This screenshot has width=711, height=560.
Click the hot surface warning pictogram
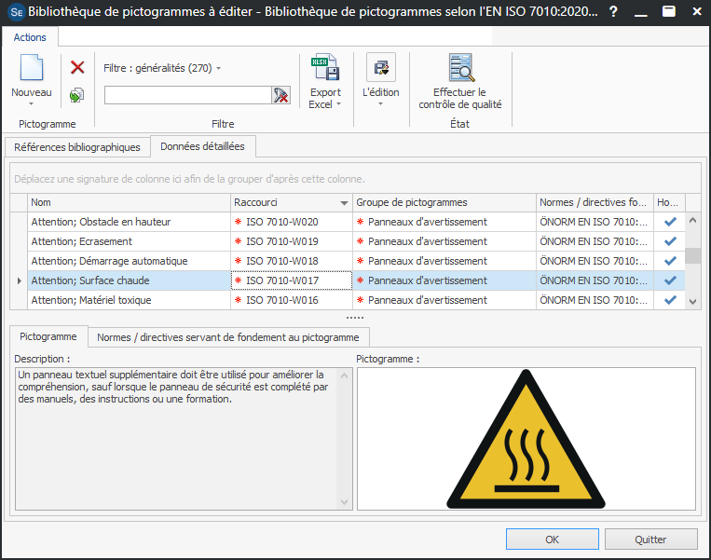[x=526, y=439]
